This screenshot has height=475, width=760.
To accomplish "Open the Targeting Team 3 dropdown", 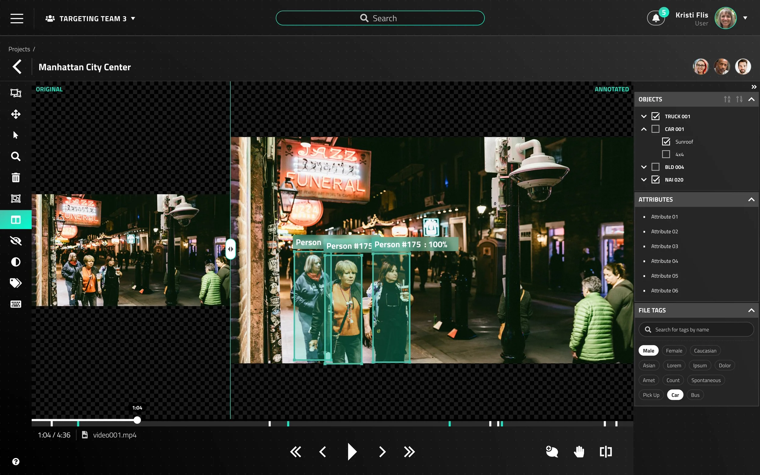I will [90, 19].
